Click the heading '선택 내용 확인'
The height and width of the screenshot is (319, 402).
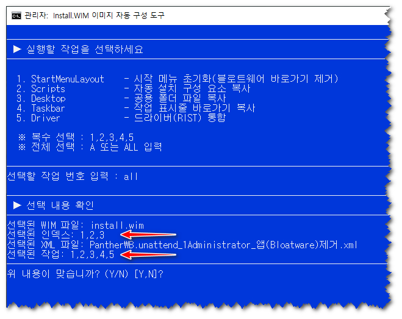pos(60,205)
